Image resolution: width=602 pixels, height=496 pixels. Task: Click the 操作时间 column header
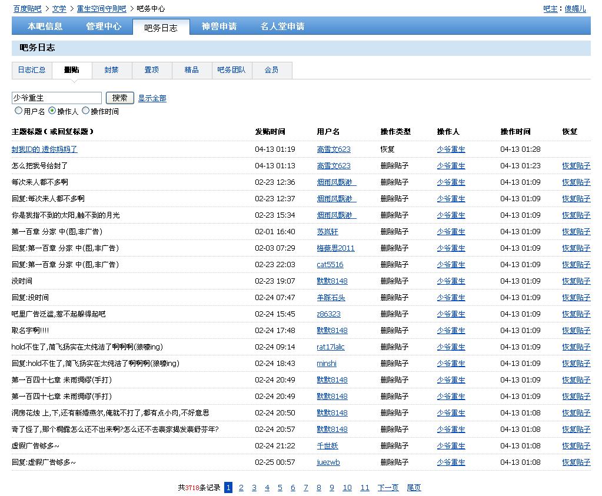click(515, 132)
